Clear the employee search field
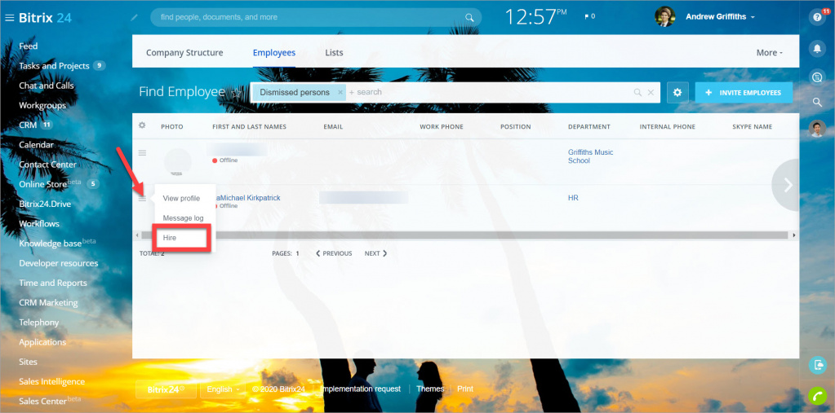 tap(651, 93)
